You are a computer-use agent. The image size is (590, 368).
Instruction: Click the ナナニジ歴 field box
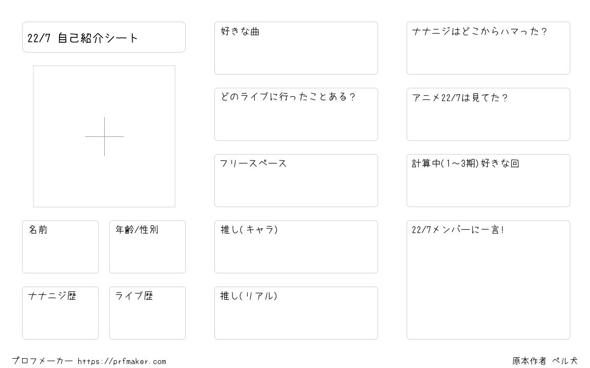tap(60, 313)
